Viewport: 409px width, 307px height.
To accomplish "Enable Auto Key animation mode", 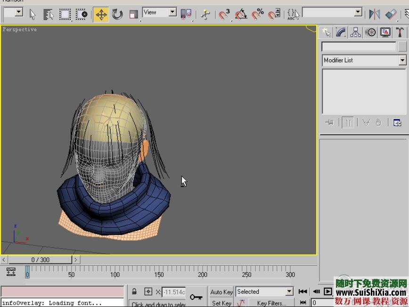I will [x=221, y=291].
